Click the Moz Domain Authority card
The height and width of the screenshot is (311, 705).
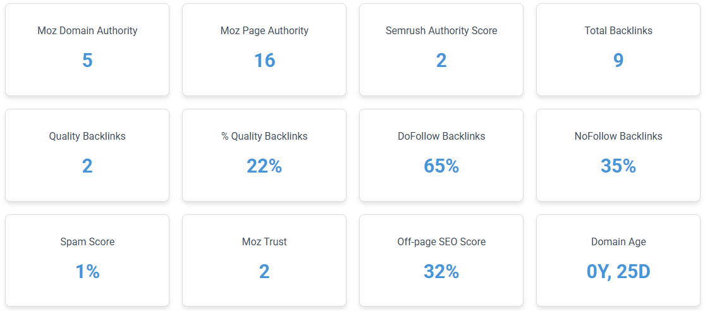point(87,49)
